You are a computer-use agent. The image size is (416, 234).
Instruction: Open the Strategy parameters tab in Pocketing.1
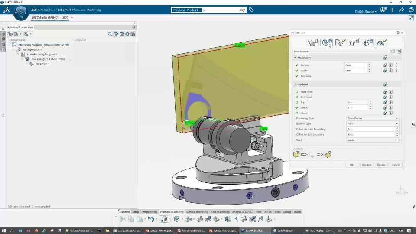[x=313, y=42]
